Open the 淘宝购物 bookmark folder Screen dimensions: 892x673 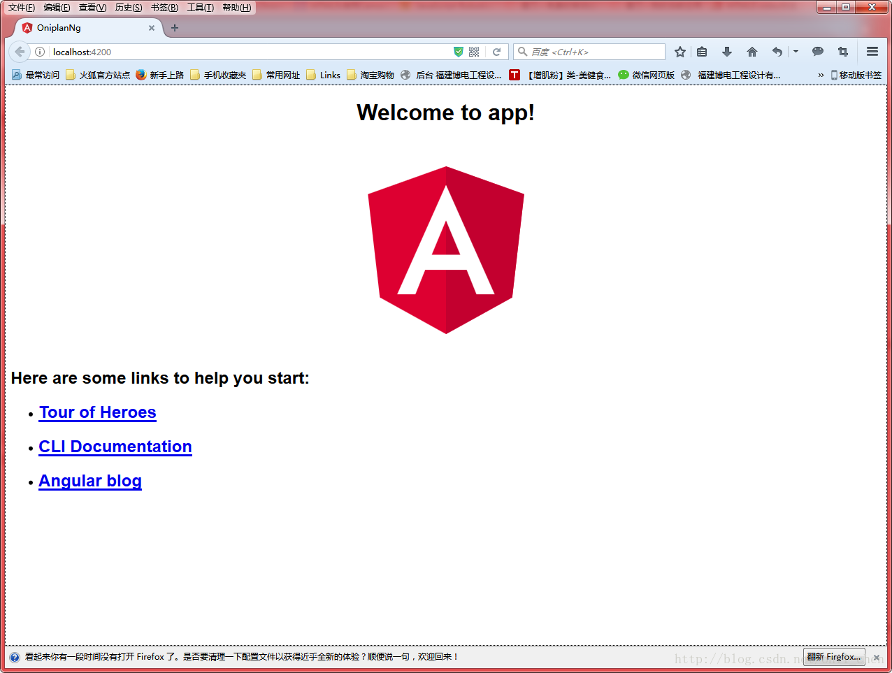pyautogui.click(x=371, y=75)
